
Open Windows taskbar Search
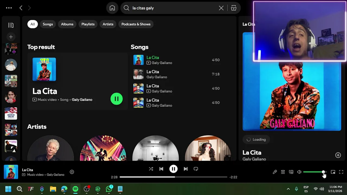pyautogui.click(x=20, y=189)
